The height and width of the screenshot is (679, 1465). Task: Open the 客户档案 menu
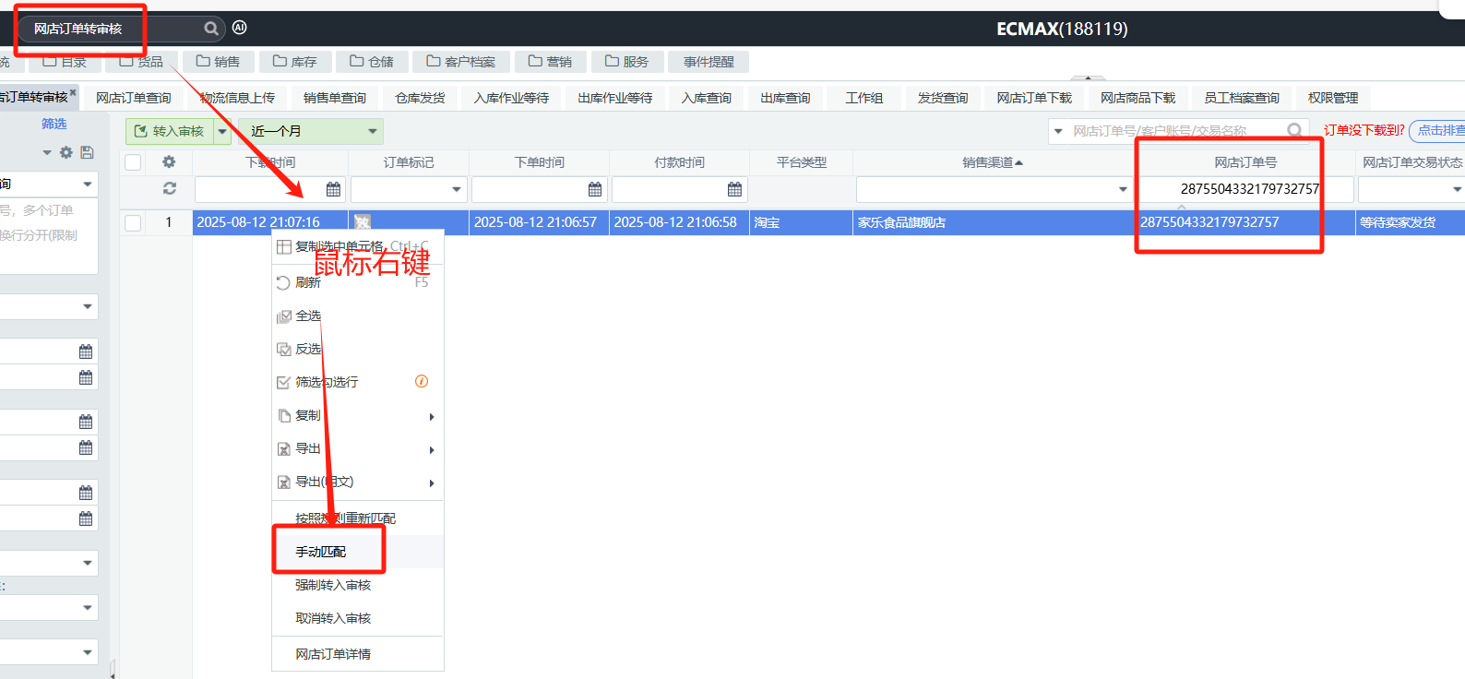click(461, 62)
